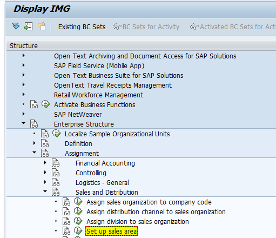
Task: Expand the Definition node
Action: coord(35,143)
